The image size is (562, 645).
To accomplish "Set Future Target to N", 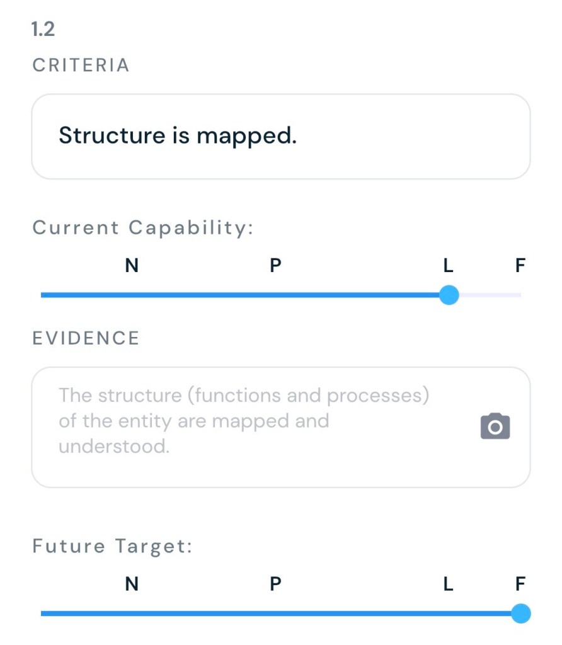I will tap(132, 585).
